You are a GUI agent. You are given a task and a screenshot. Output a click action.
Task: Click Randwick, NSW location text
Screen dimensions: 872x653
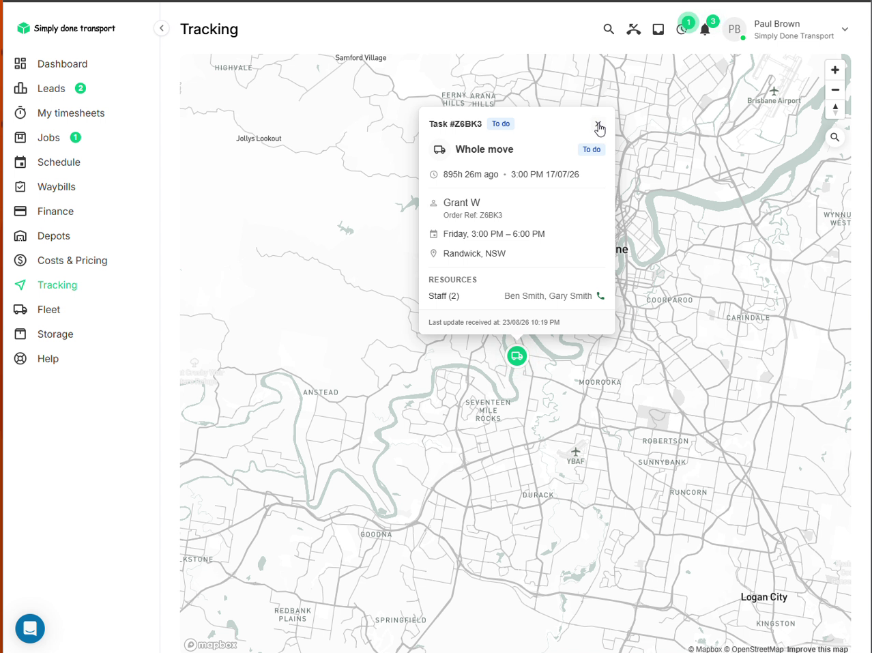point(474,254)
